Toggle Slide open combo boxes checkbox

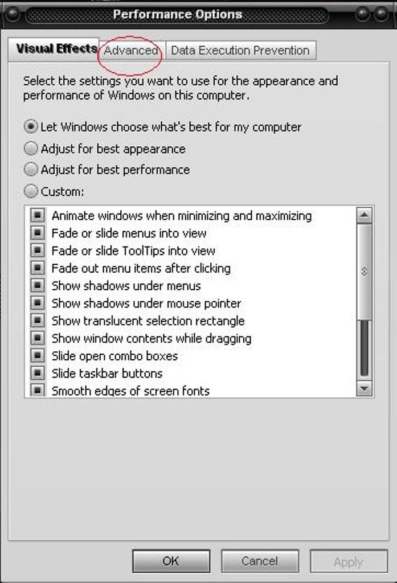[x=38, y=356]
